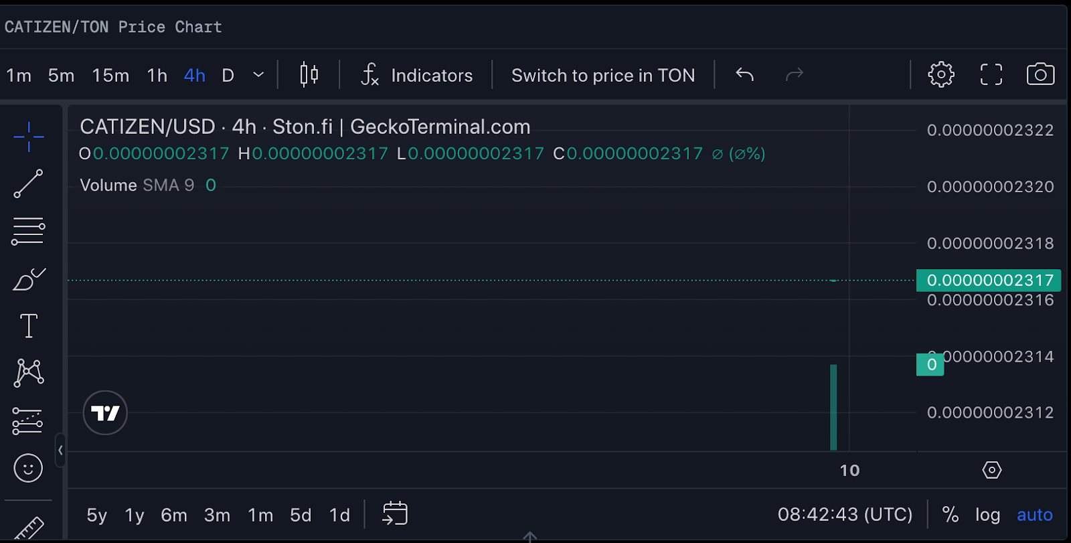This screenshot has height=543, width=1071.
Task: Open the XABCD Pattern tool
Action: coord(28,373)
